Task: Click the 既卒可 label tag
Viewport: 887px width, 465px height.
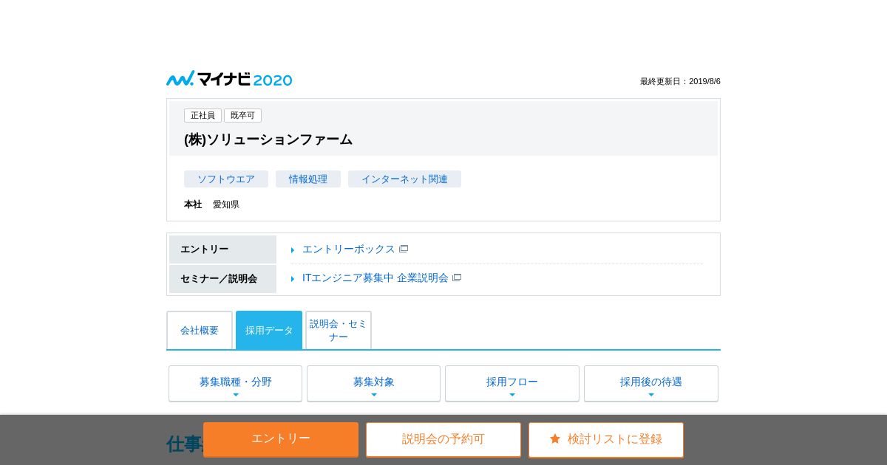Action: 242,116
